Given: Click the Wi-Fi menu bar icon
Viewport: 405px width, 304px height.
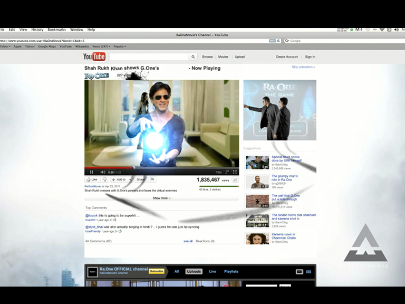Looking at the screenshot, I should 382,30.
